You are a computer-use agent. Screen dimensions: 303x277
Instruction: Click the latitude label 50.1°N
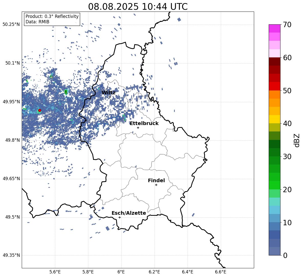(x=13, y=63)
